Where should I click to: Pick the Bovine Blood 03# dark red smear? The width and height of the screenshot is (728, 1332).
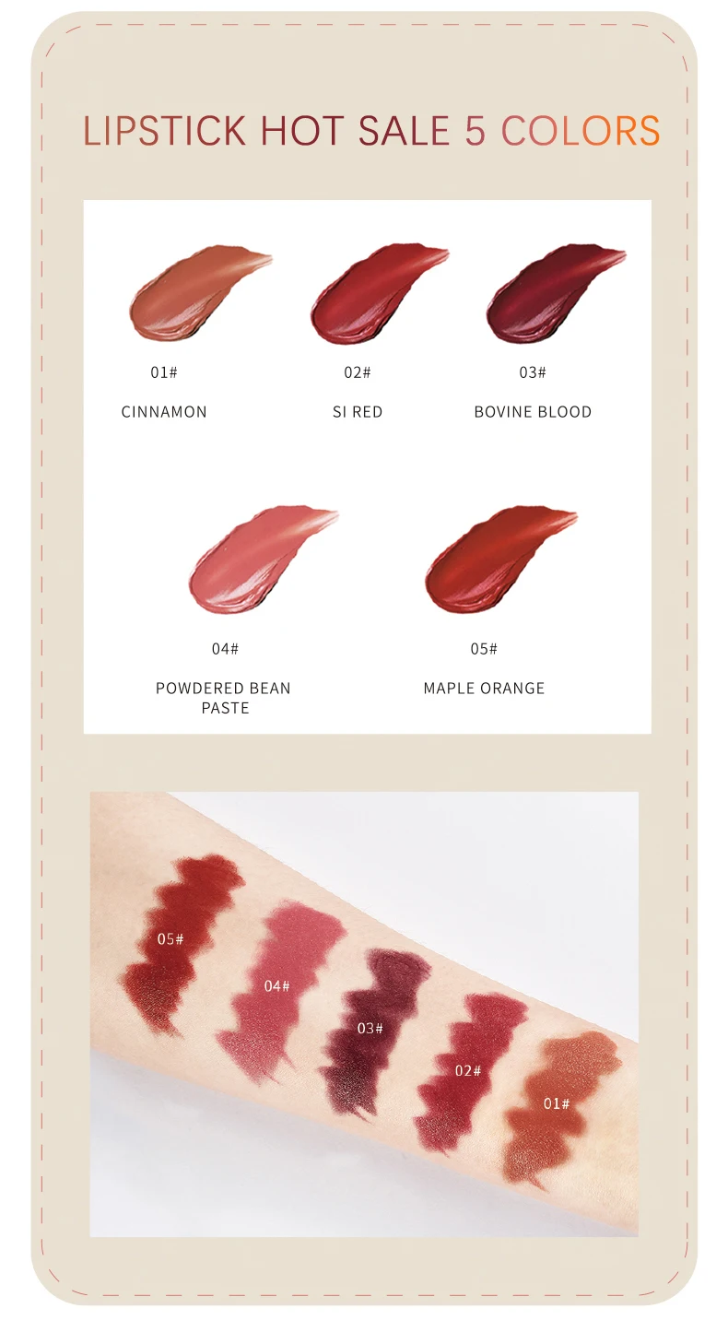(555, 291)
